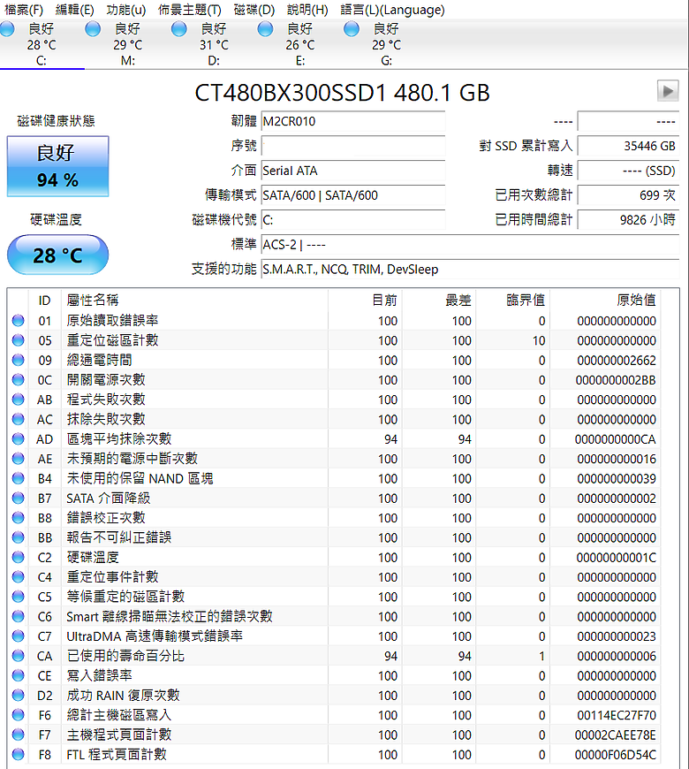Image resolution: width=689 pixels, height=769 pixels.
Task: Click the rotation rate value ---- (SSD)
Action: tap(629, 171)
